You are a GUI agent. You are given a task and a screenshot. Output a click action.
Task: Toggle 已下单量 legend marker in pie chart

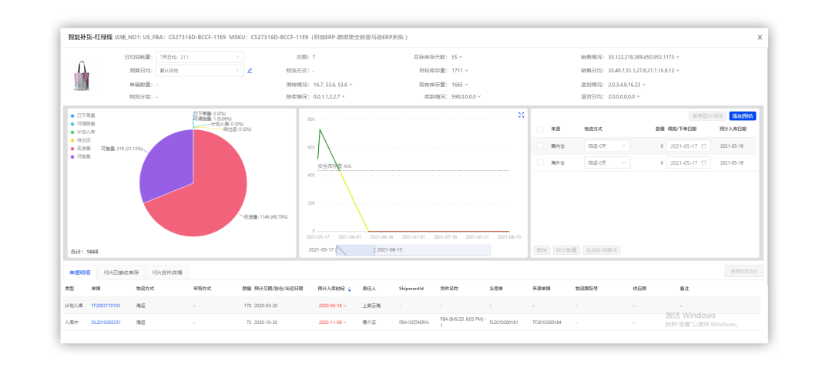click(72, 115)
